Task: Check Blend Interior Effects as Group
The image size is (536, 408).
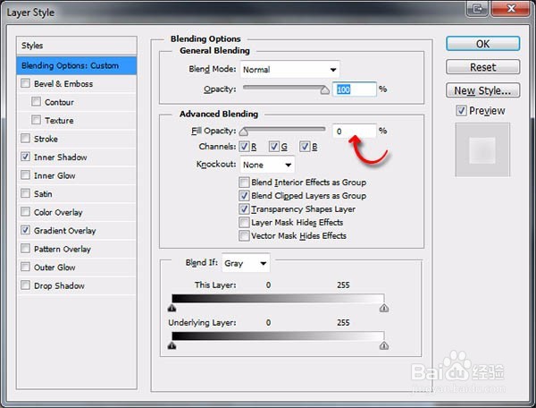Action: click(244, 183)
